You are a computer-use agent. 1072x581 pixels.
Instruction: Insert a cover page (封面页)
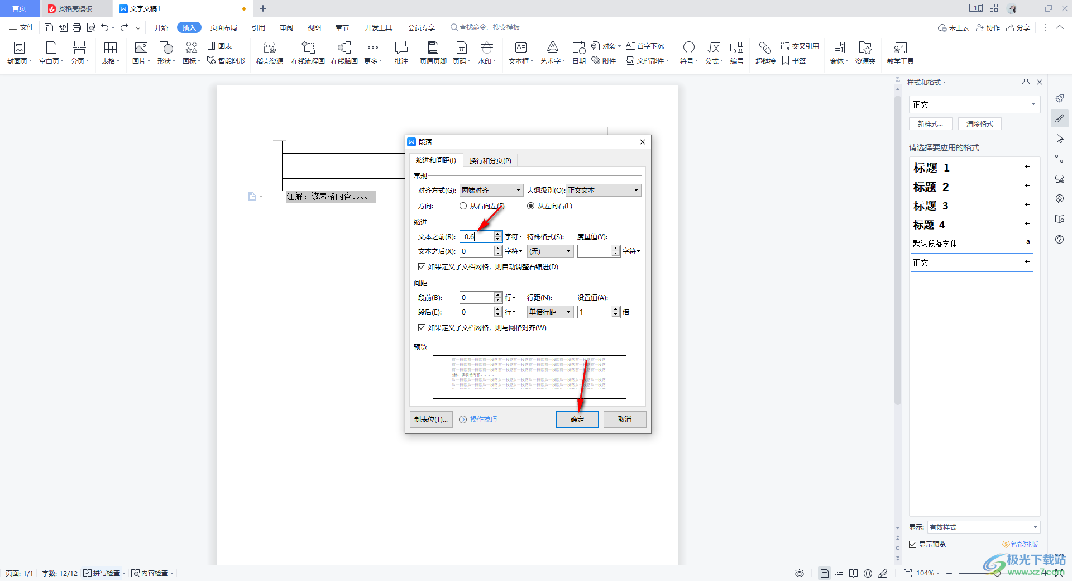19,53
